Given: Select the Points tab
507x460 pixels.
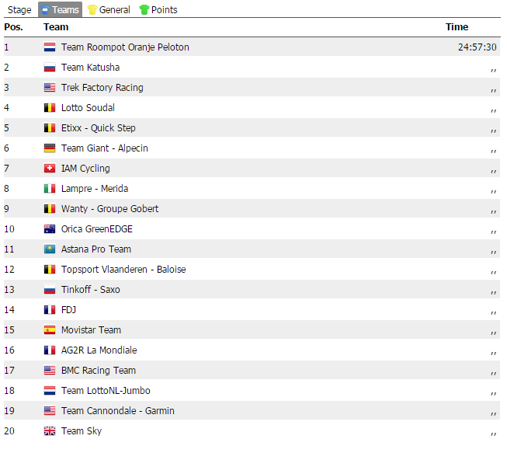Looking at the screenshot, I should tap(164, 10).
